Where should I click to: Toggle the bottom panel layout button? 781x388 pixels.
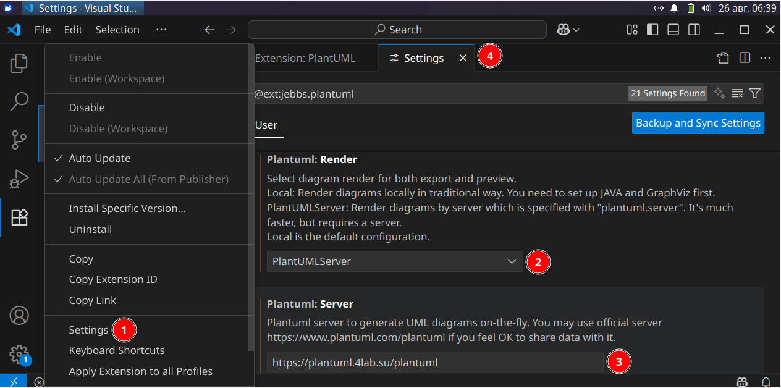click(673, 30)
